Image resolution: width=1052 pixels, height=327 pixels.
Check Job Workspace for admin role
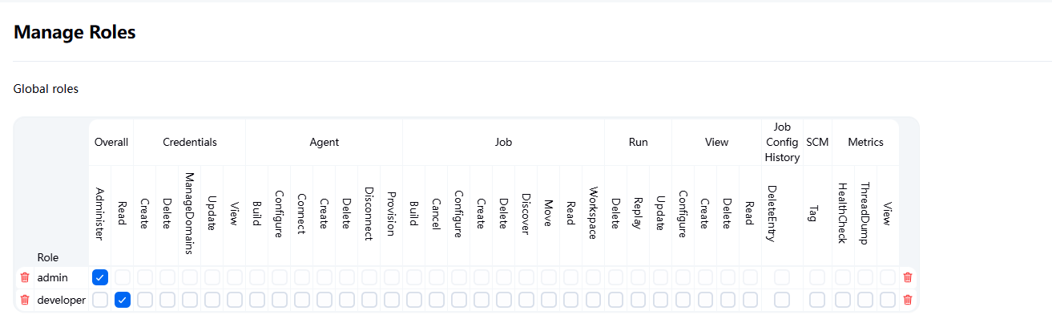(x=593, y=277)
